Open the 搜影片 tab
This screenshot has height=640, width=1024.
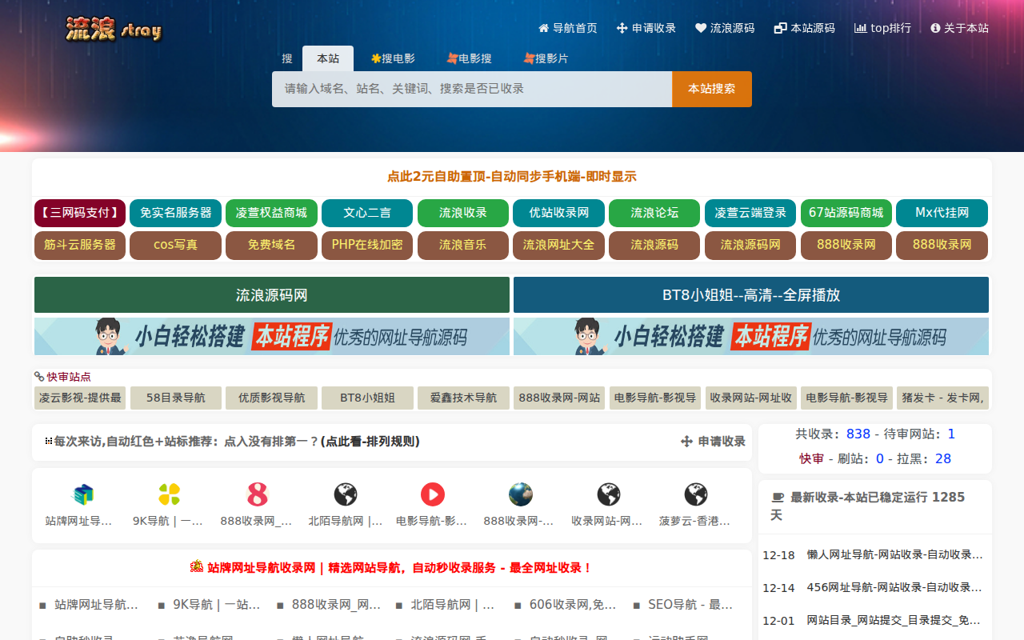point(546,58)
